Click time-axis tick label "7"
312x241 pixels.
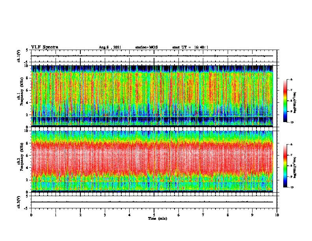(203, 215)
